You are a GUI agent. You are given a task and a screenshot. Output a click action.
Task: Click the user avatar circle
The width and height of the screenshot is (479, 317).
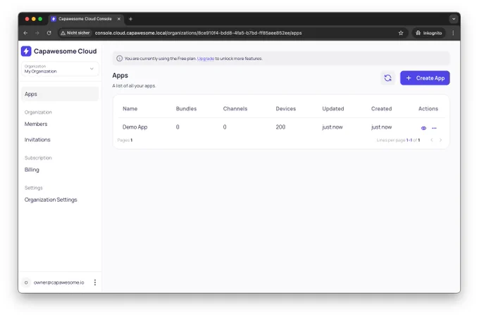coord(26,283)
